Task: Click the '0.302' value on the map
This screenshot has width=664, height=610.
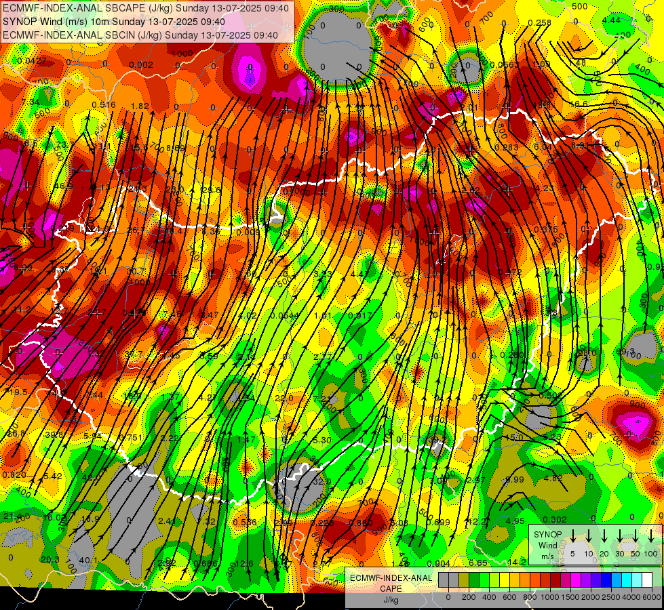Action: [x=555, y=519]
